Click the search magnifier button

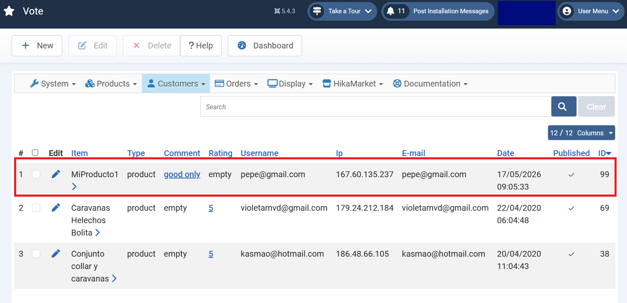pos(564,106)
